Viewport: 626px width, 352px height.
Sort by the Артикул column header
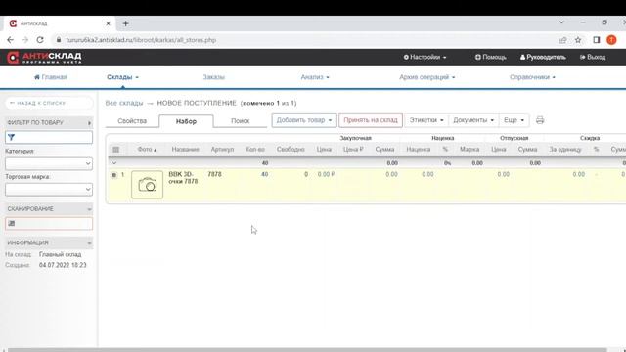pyautogui.click(x=222, y=150)
